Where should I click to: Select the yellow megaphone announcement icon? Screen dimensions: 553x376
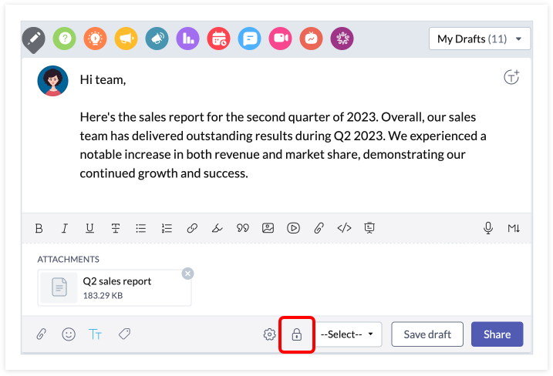pos(126,39)
